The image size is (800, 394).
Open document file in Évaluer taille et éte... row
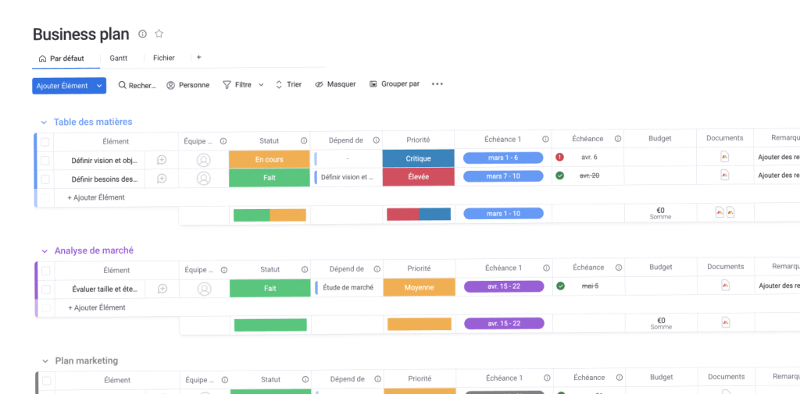tap(726, 285)
